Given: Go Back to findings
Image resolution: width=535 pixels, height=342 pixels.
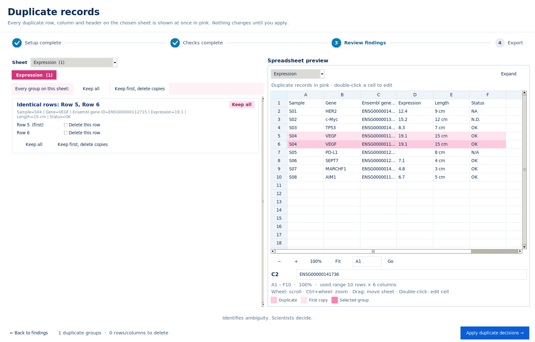Looking at the screenshot, I should tap(29, 333).
